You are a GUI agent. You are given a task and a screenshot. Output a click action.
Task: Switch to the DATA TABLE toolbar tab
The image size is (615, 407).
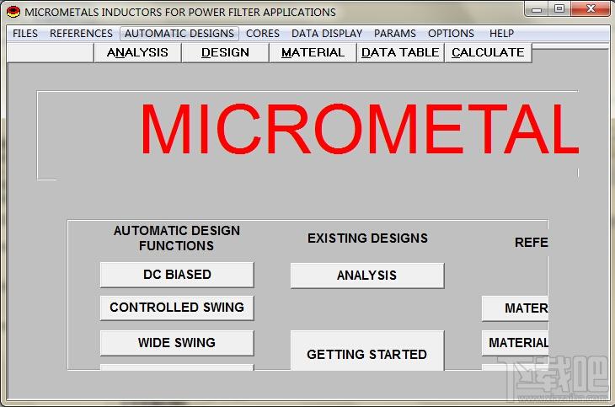pos(400,52)
